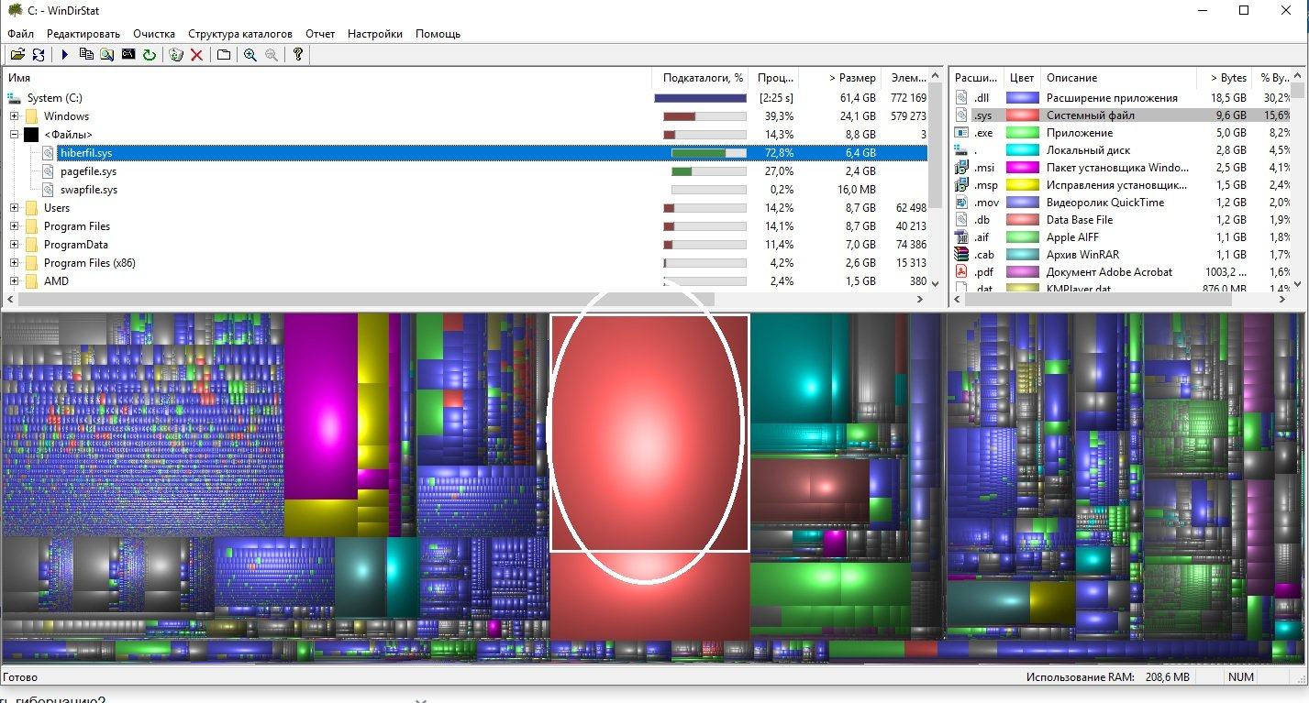Open the Очистка menu
This screenshot has height=703, width=1309.
pyautogui.click(x=154, y=34)
